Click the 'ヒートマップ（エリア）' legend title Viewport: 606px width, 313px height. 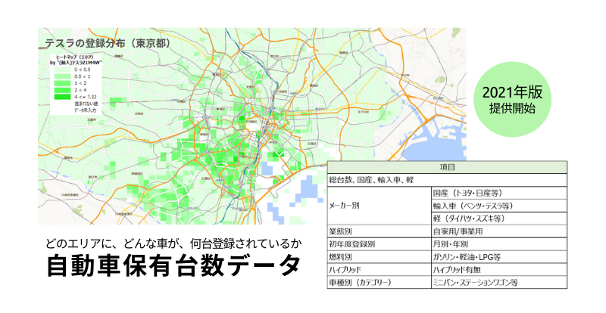73,57
